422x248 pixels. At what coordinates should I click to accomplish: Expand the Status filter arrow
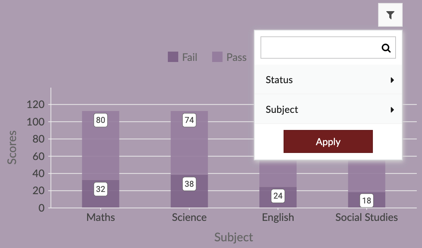tap(392, 80)
